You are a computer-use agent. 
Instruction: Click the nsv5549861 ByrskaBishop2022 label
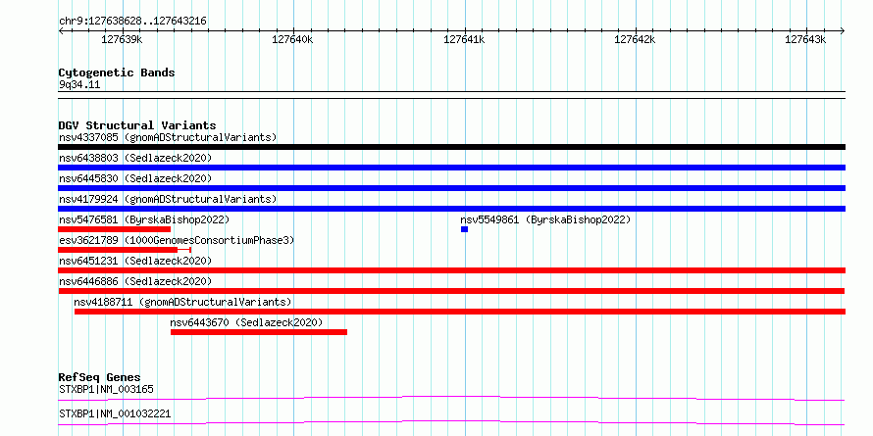pyautogui.click(x=545, y=219)
